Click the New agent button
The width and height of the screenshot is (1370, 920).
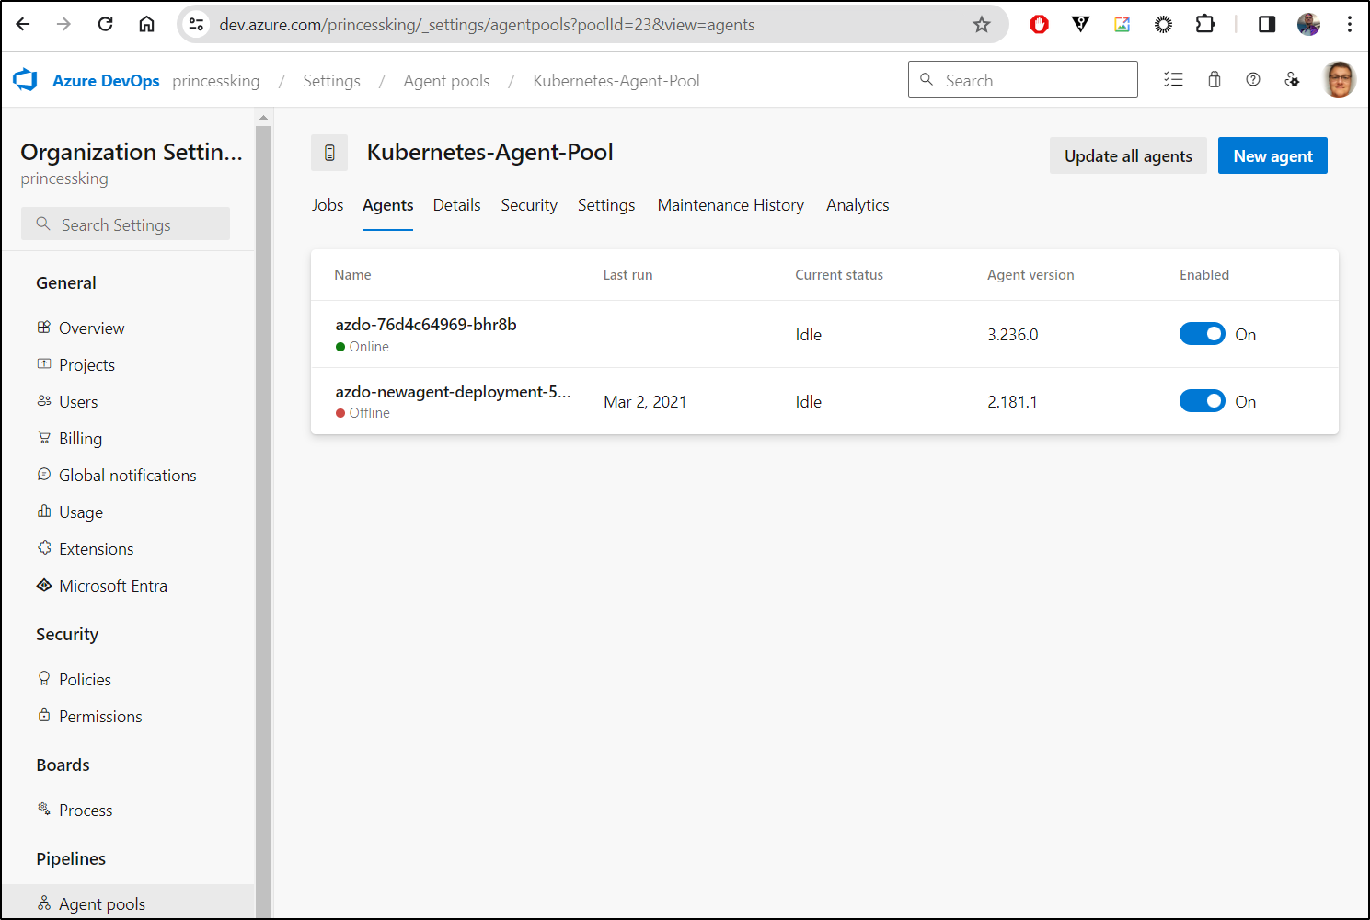point(1272,156)
